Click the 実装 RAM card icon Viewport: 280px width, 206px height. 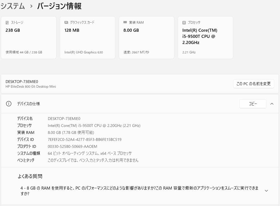click(125, 22)
